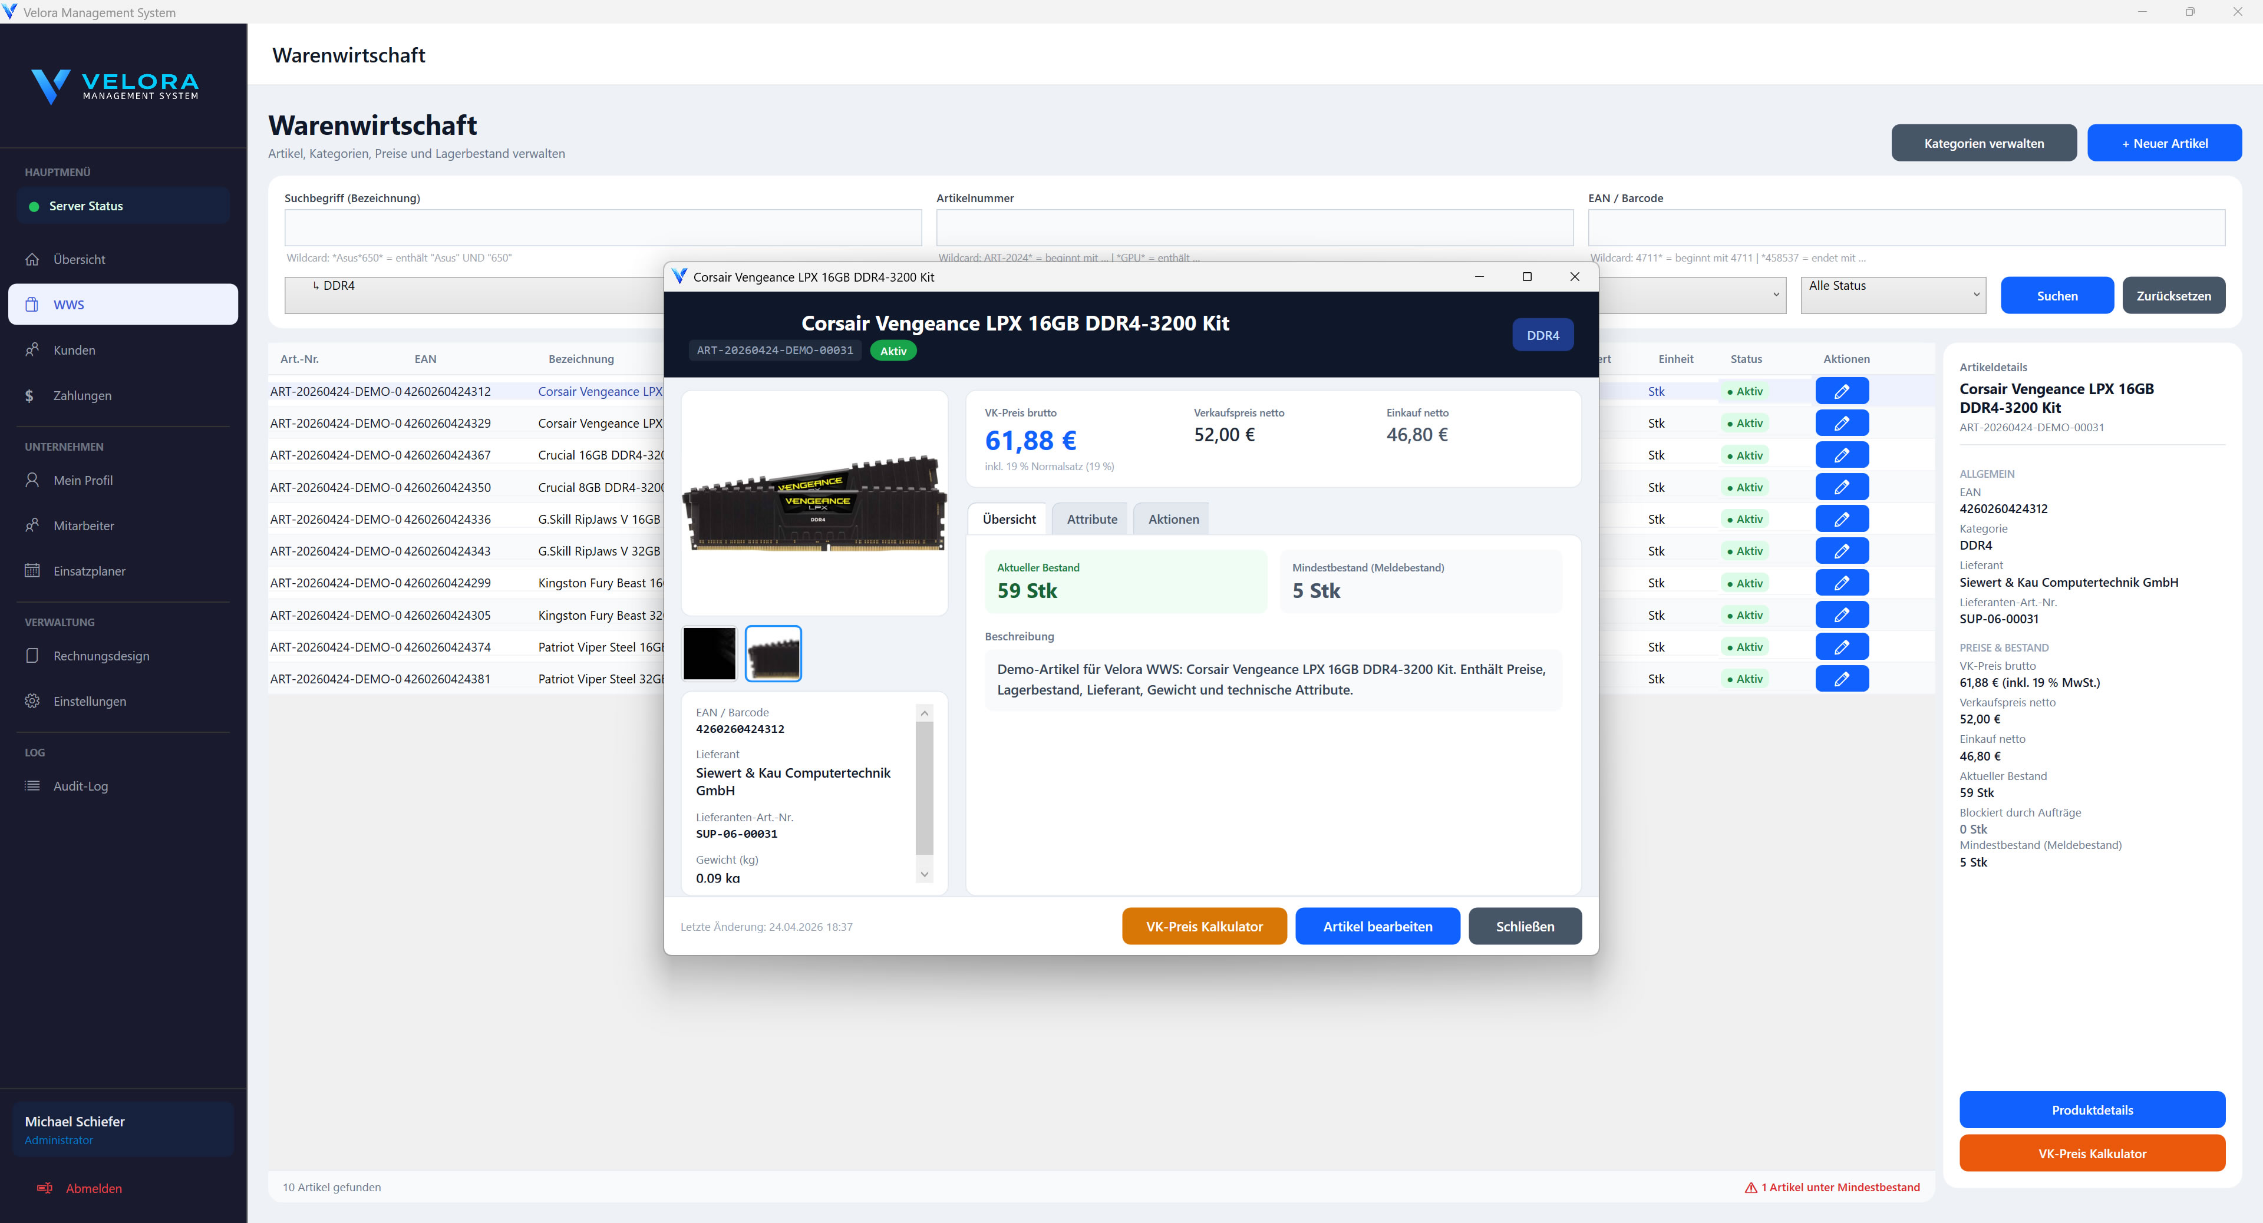The height and width of the screenshot is (1223, 2263).
Task: Click pencil icon for G.Skill RipJaws V 16GB
Action: [x=1842, y=519]
